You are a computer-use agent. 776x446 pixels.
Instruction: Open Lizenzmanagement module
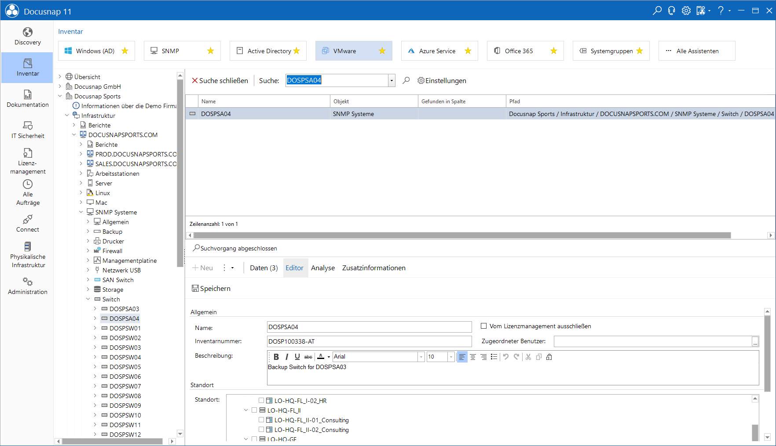click(27, 161)
